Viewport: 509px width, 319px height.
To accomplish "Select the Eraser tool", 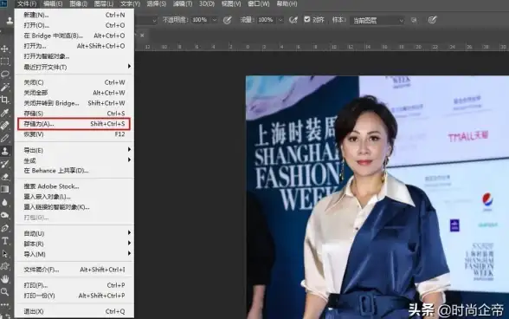I will pos(5,177).
